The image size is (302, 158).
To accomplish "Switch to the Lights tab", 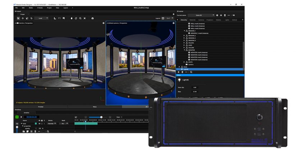I will 227,20.
